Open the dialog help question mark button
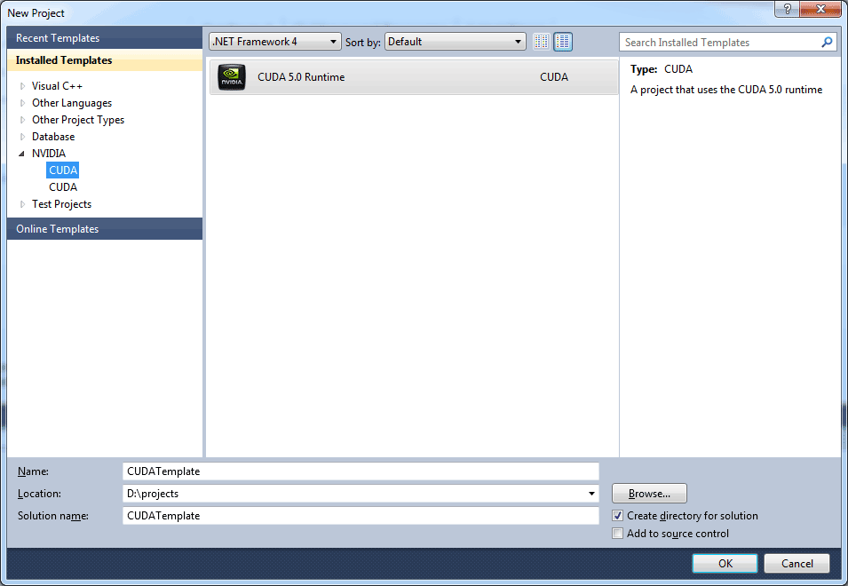 pos(787,9)
